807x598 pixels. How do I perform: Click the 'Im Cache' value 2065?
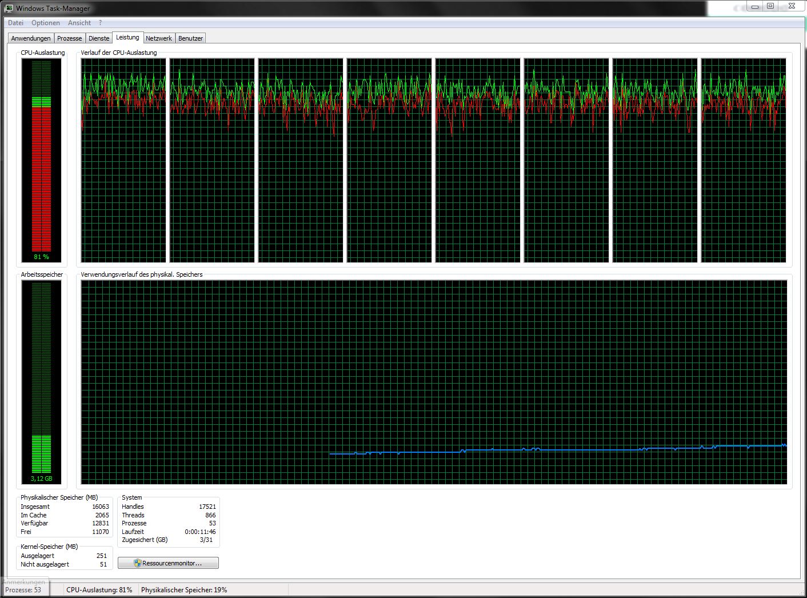click(102, 515)
